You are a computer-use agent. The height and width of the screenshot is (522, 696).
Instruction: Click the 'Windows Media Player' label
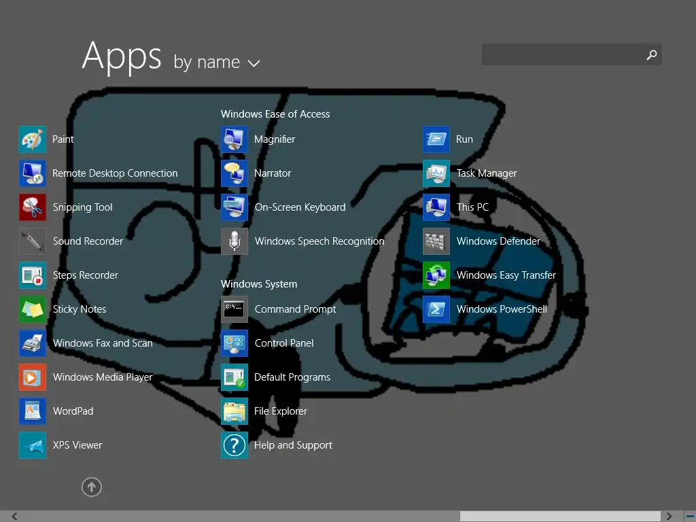click(x=103, y=377)
